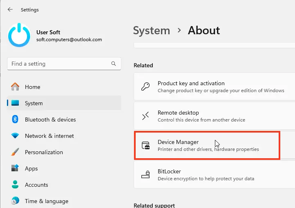295x208 pixels.
Task: Click the Remote desktop icon
Action: (145, 116)
